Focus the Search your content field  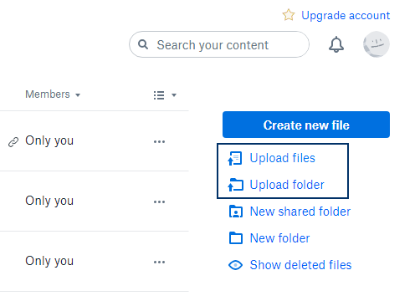pos(219,44)
